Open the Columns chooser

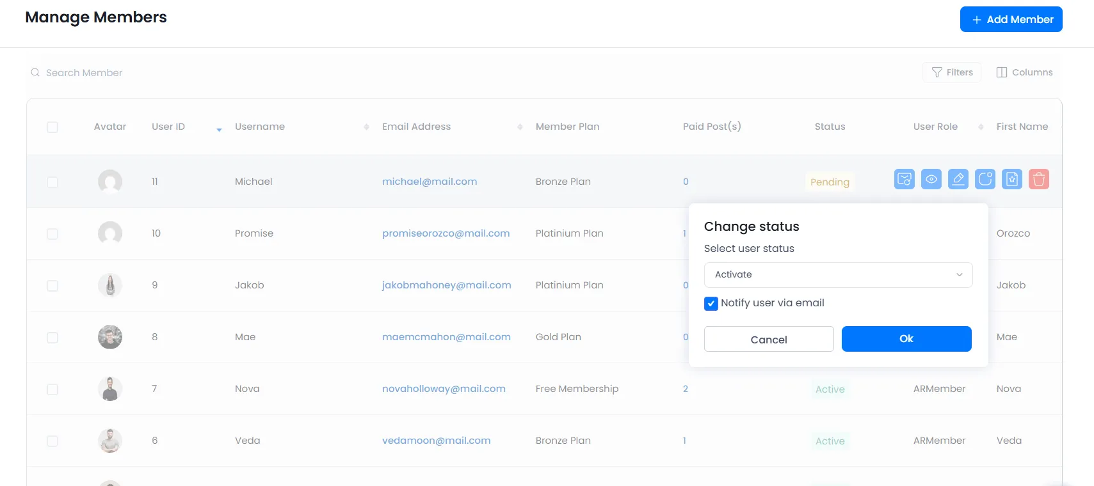tap(1024, 72)
